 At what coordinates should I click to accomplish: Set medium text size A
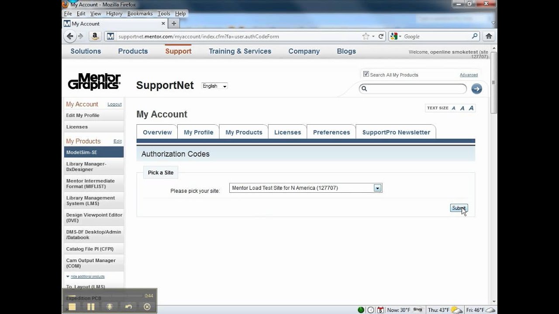462,108
